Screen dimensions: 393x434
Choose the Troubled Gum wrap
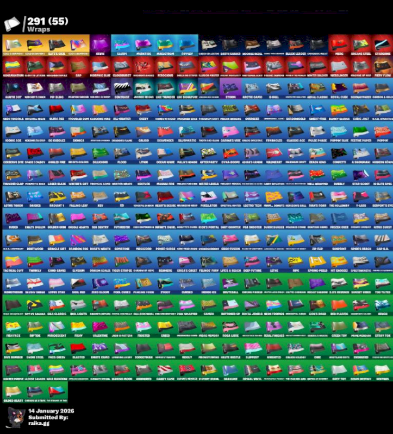coord(78,110)
